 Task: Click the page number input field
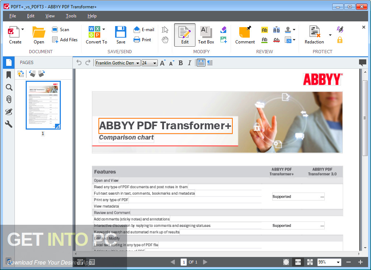(x=184, y=262)
